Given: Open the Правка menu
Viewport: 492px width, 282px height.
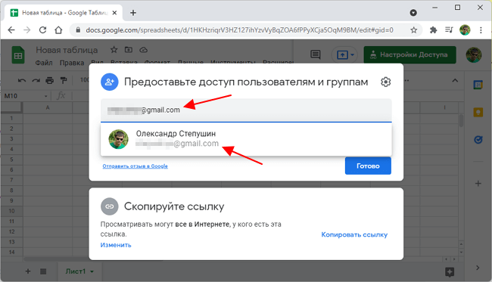Looking at the screenshot, I should coord(72,63).
